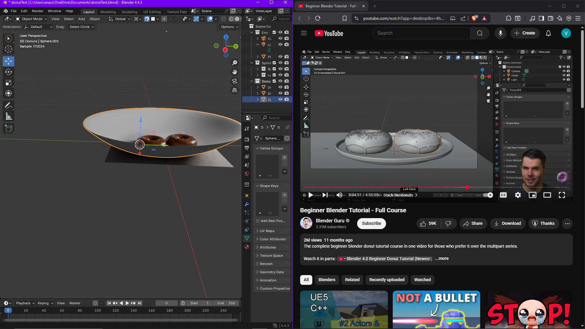This screenshot has height=329, width=585.
Task: Open the Output properties tab
Action: [247, 148]
